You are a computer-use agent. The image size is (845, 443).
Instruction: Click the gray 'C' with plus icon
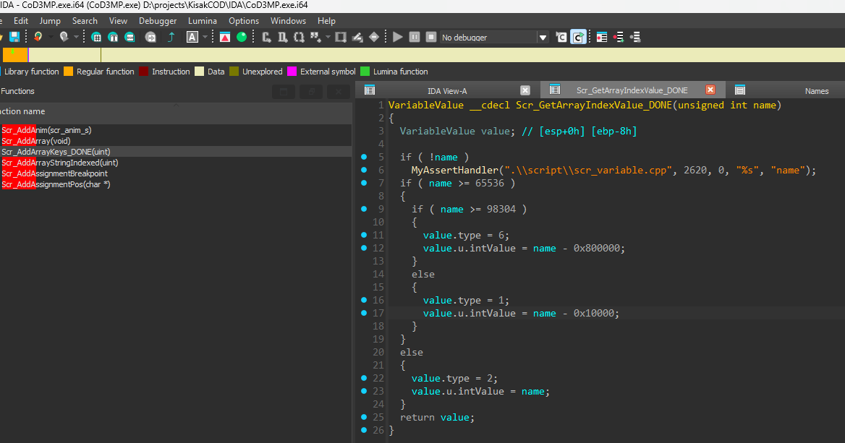pos(266,37)
